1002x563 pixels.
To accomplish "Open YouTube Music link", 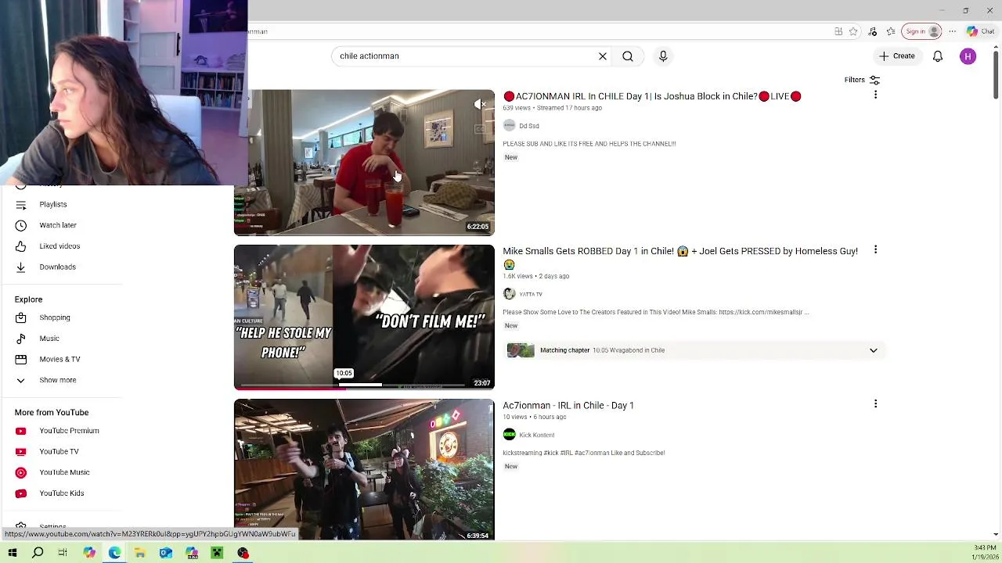I will [x=64, y=472].
